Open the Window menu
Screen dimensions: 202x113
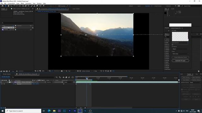tap(39, 3)
